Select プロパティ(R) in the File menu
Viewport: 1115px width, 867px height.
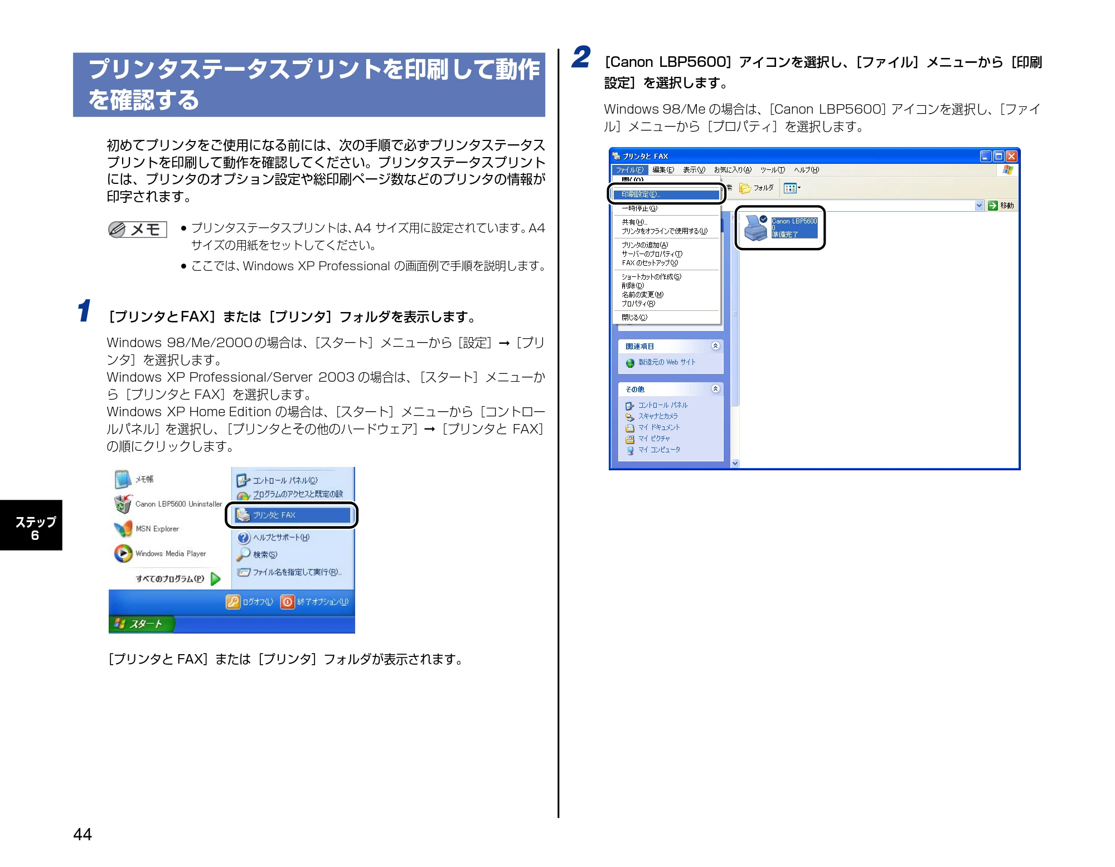[666, 304]
